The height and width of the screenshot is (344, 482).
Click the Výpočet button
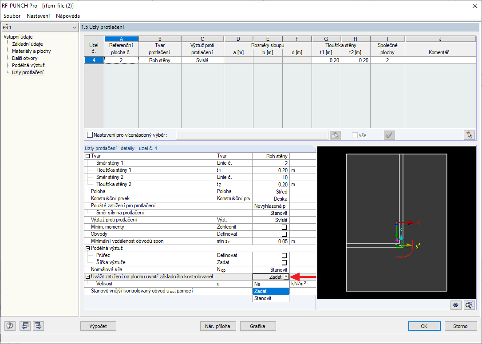tap(99, 326)
